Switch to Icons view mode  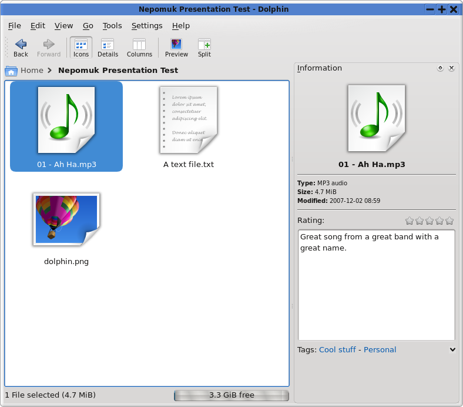click(x=81, y=47)
